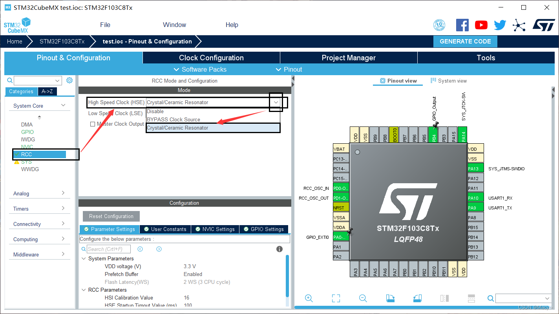Switch to A->Z peripheral listing tab
This screenshot has width=559, height=314.
pos(47,91)
